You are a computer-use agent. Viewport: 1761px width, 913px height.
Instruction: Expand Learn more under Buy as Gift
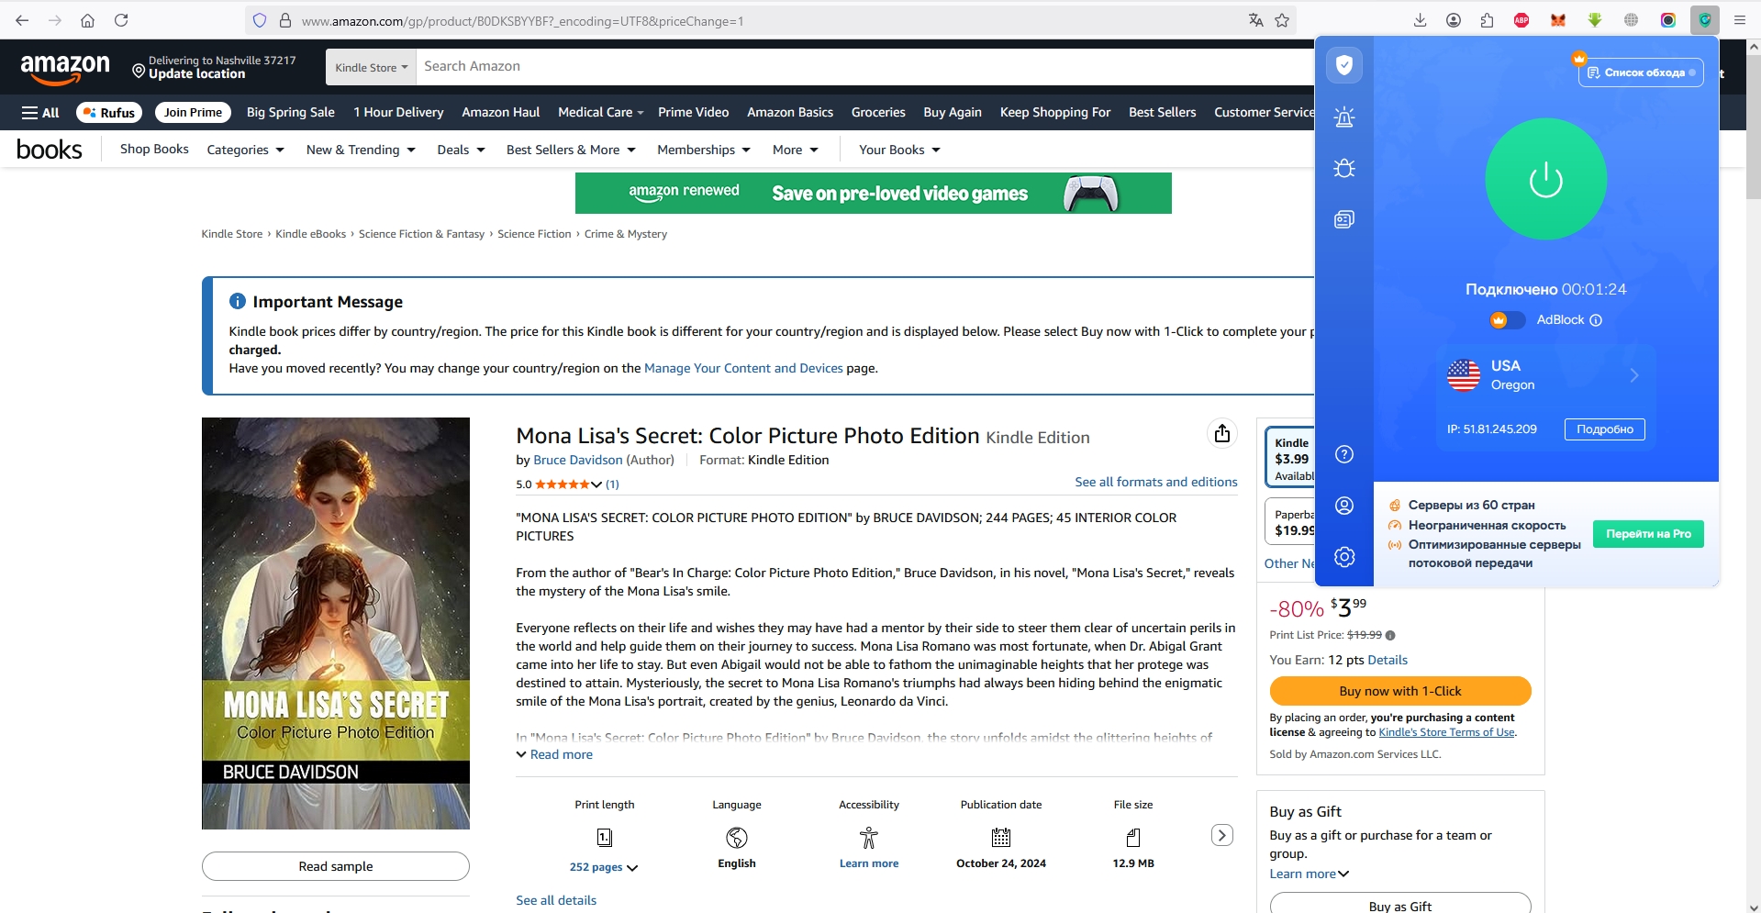pos(1309,874)
